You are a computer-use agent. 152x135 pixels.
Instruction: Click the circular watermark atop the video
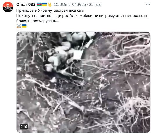(108, 35)
